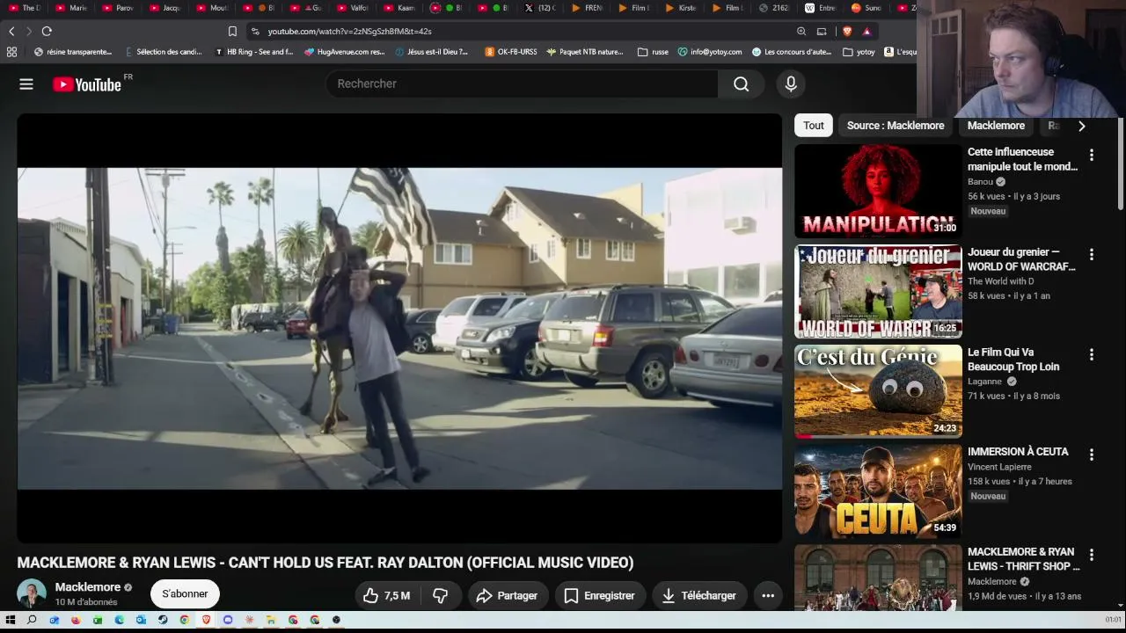This screenshot has width=1126, height=633.
Task: Select the Source : Macklemore chip
Action: 896,126
